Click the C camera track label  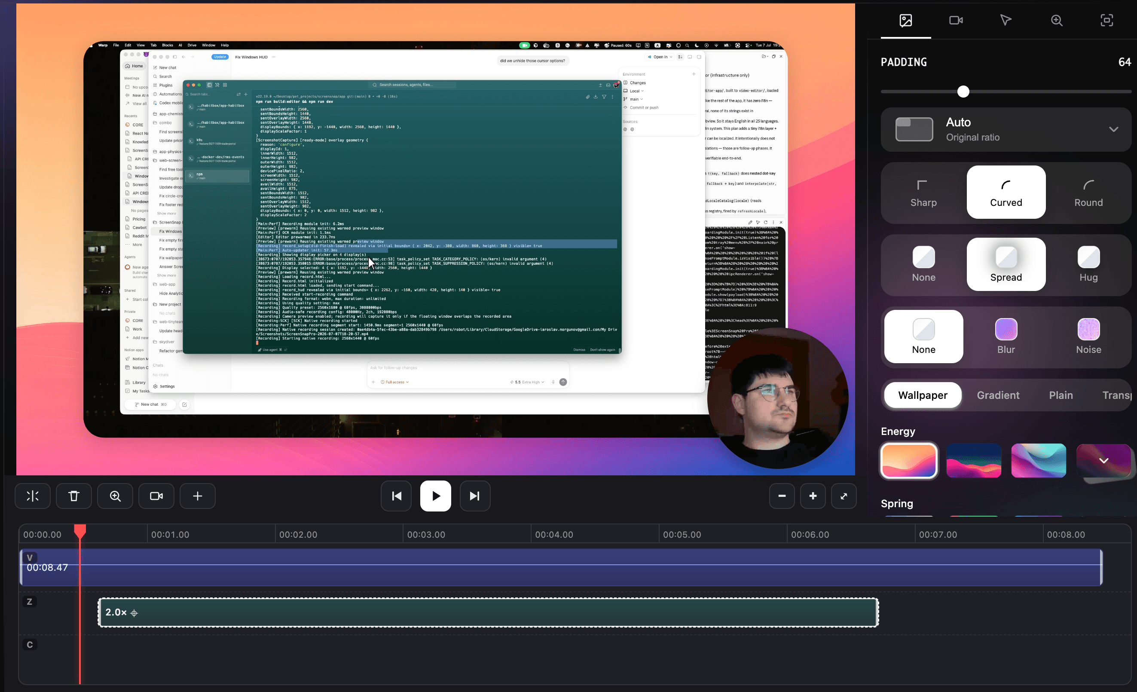click(x=30, y=645)
